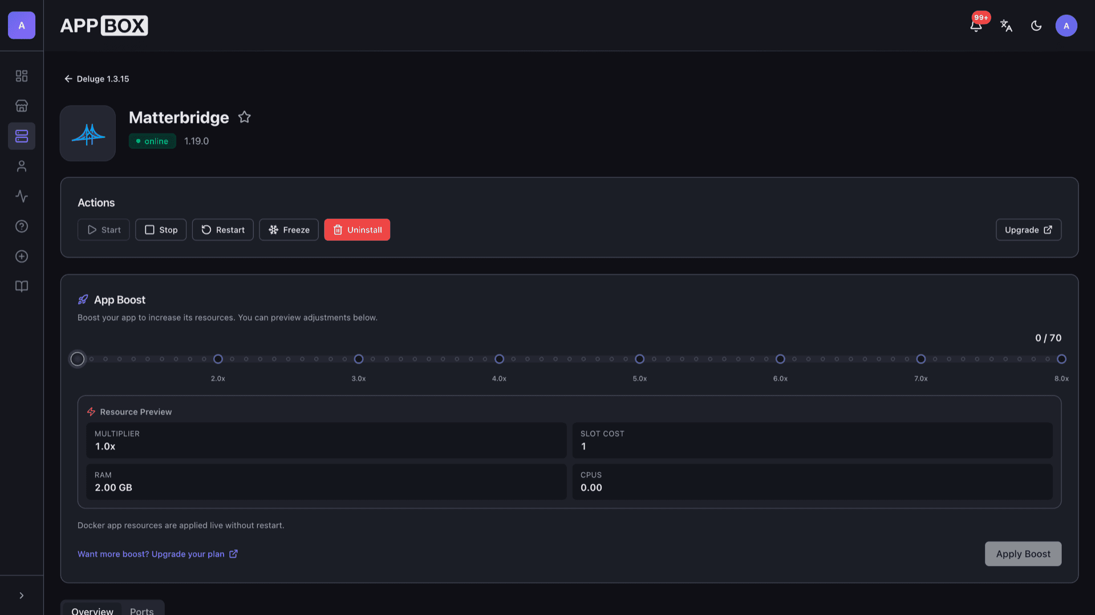1095x615 pixels.
Task: Set boost slider to the 4.0x marker
Action: coord(499,359)
